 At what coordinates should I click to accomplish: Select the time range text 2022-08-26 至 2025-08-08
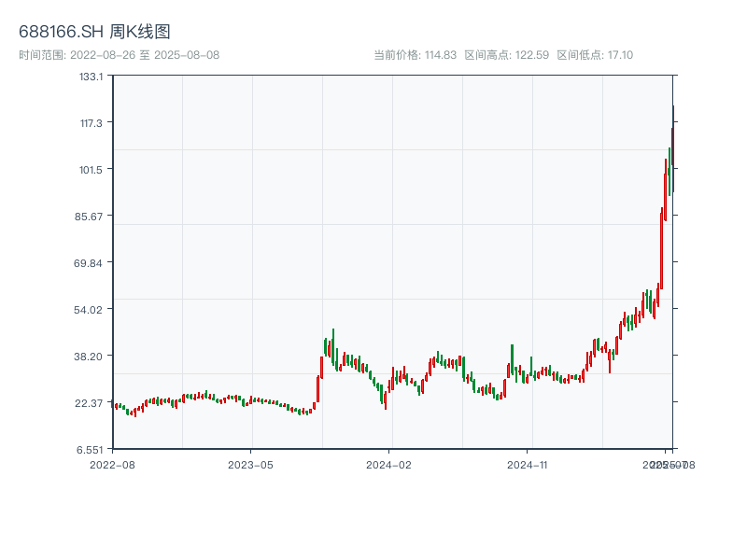(x=120, y=55)
